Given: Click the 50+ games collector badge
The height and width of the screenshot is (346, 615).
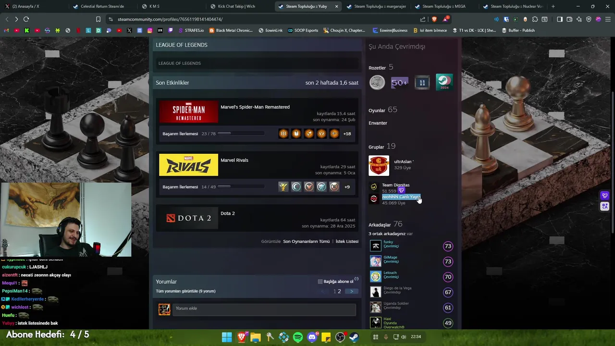Looking at the screenshot, I should (x=399, y=83).
